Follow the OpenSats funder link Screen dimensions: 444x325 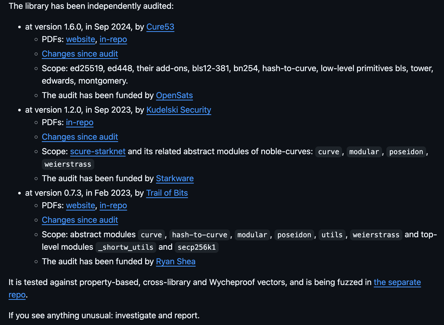coord(174,95)
